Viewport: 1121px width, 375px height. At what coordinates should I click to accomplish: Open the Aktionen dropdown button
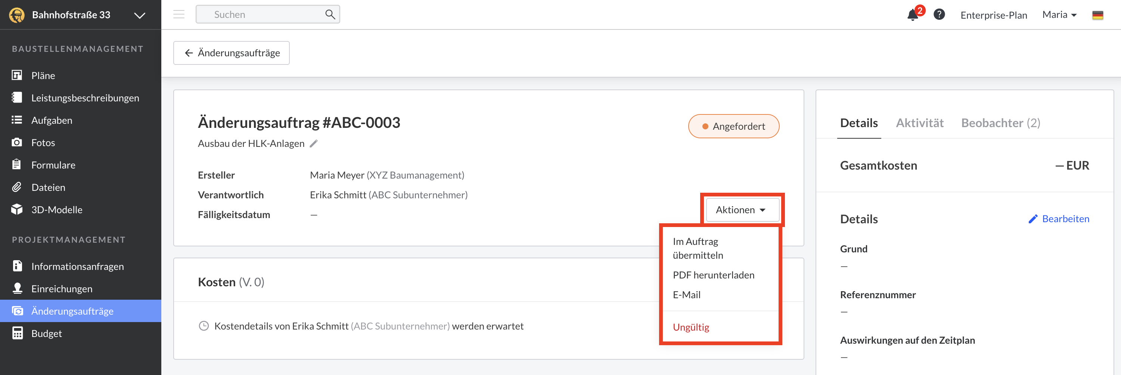[x=742, y=210]
